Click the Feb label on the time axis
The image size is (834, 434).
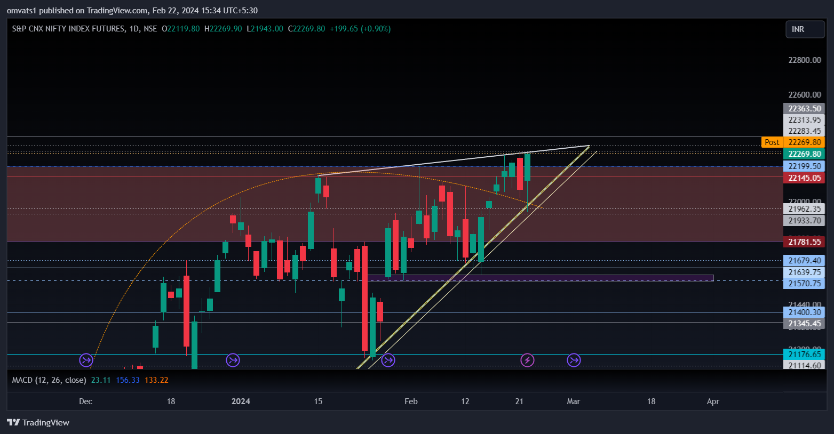point(411,401)
